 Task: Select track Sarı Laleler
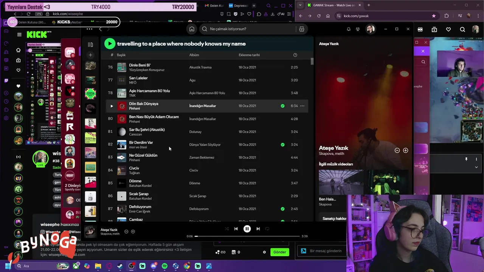[138, 78]
